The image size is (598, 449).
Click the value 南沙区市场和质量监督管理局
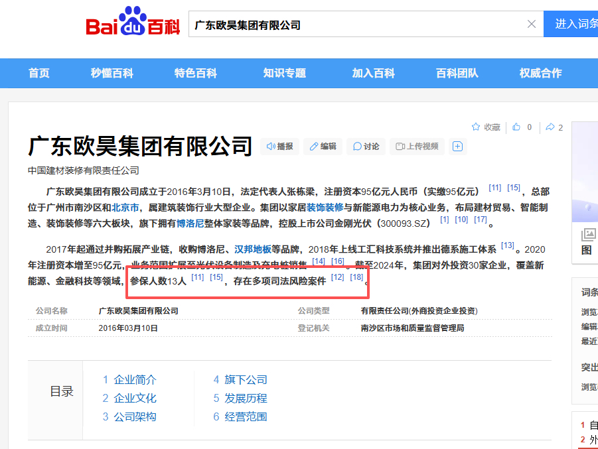click(412, 328)
